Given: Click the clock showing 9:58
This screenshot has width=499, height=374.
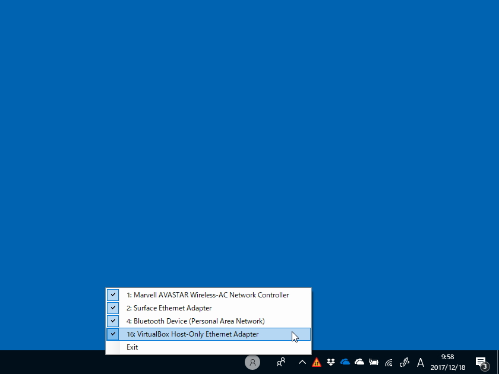Looking at the screenshot, I should 448,357.
